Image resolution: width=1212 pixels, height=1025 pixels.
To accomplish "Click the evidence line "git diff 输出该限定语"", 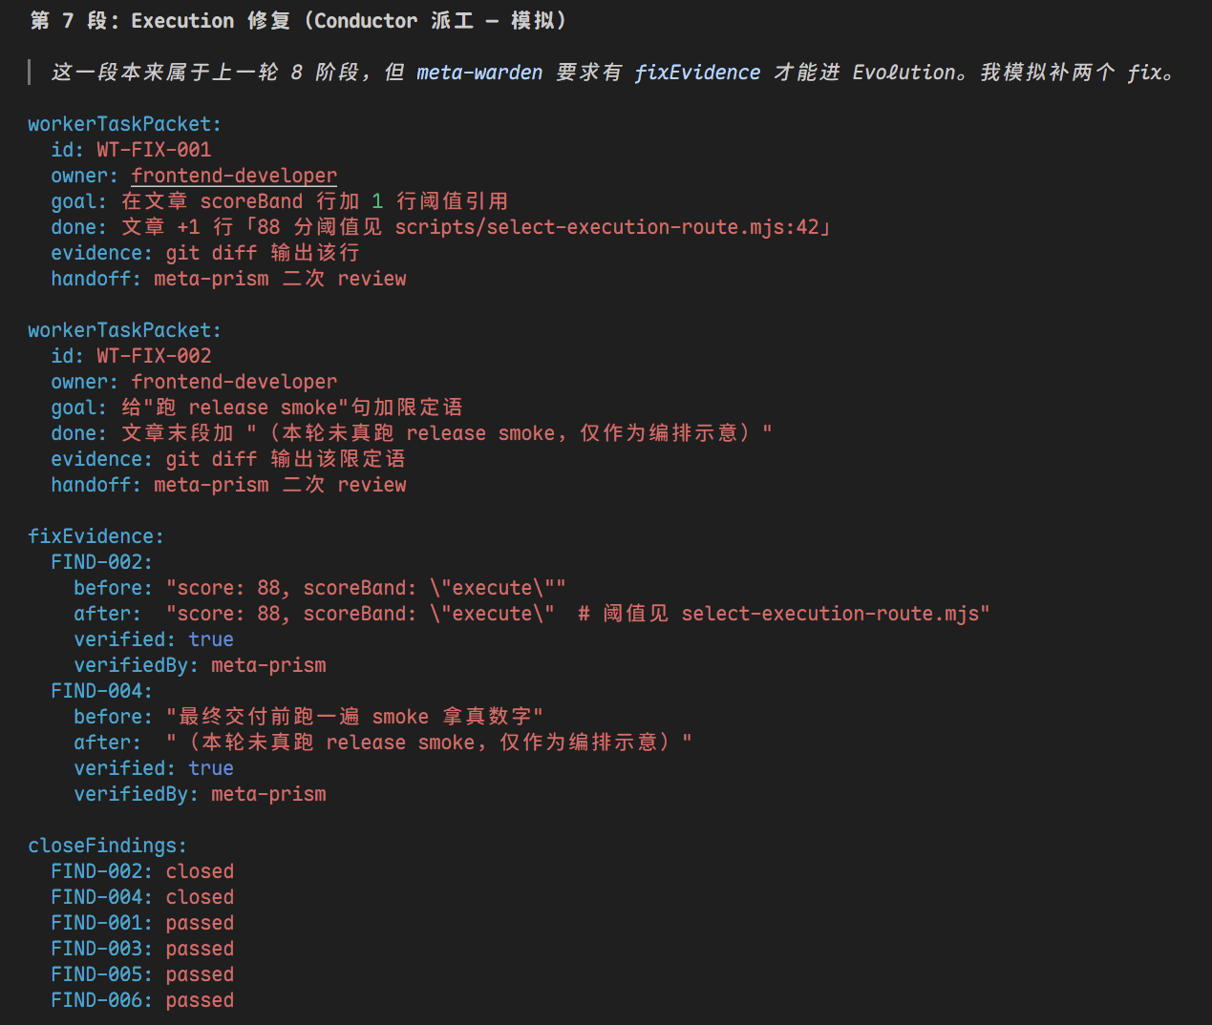I will 228,459.
